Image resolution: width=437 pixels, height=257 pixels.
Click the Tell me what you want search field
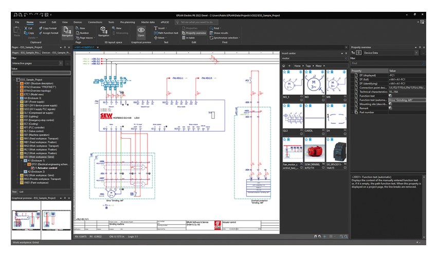[x=196, y=22]
